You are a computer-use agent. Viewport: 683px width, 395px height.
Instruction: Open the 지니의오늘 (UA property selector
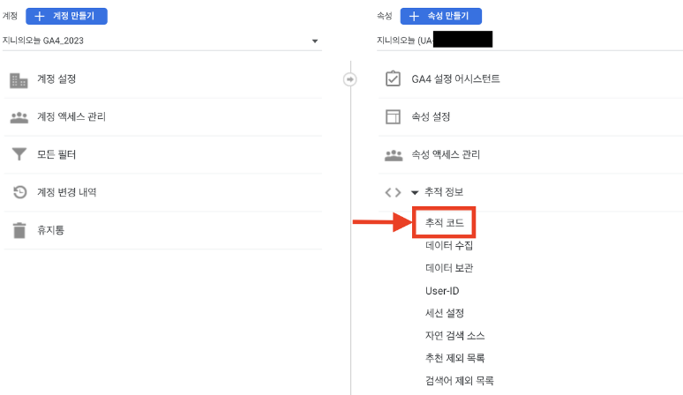click(529, 41)
